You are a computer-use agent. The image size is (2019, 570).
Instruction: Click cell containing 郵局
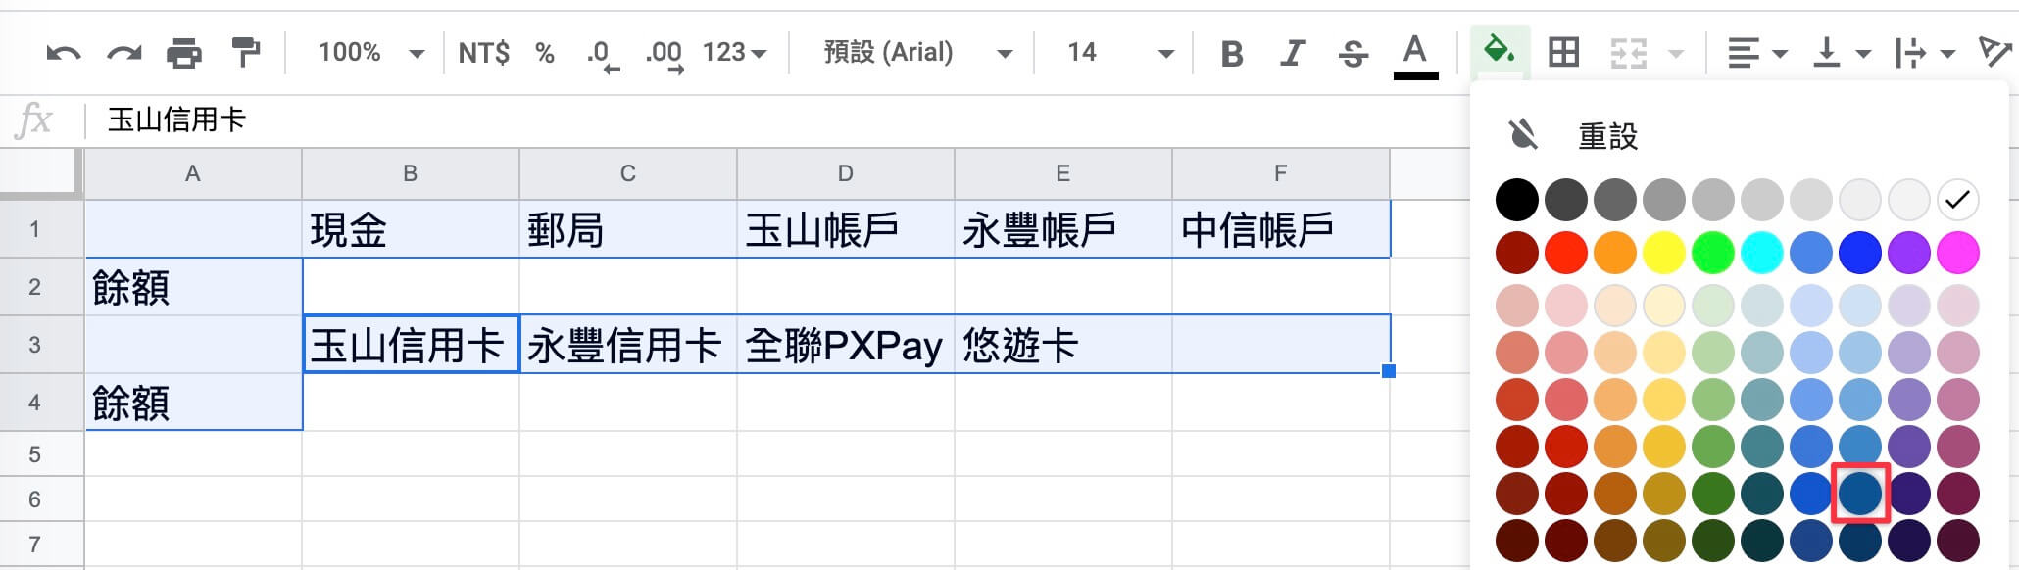pyautogui.click(x=628, y=230)
